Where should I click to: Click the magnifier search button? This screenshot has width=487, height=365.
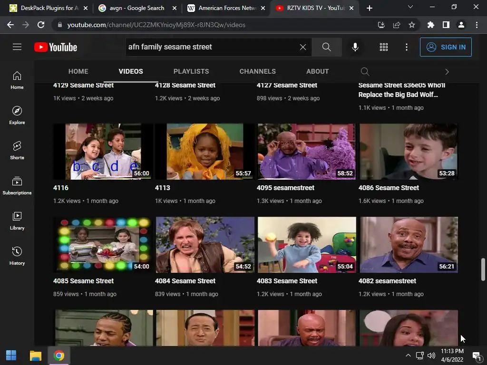(326, 47)
